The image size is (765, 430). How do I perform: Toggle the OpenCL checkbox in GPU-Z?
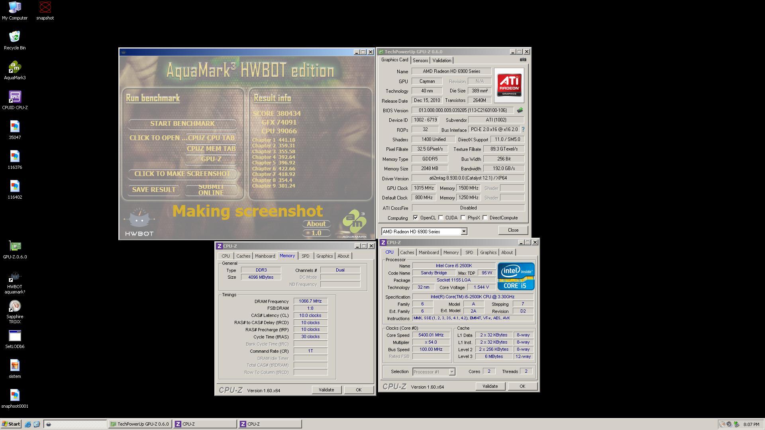point(416,218)
